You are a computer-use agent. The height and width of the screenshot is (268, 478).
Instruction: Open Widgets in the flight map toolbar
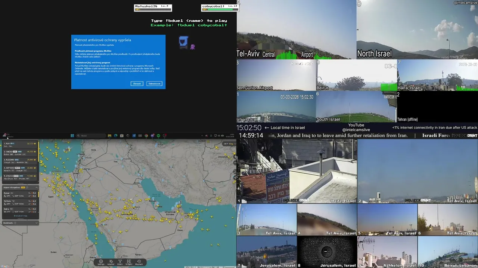point(129,262)
